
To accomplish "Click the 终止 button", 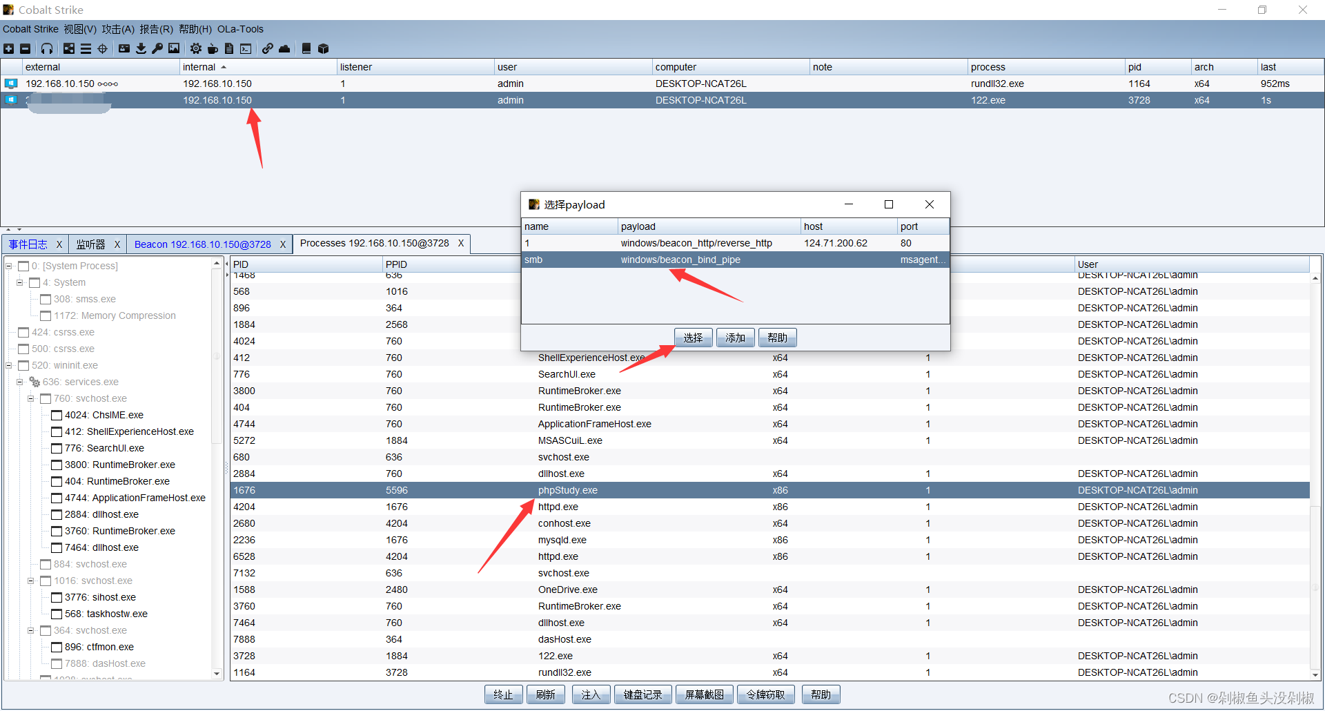I will [x=504, y=694].
